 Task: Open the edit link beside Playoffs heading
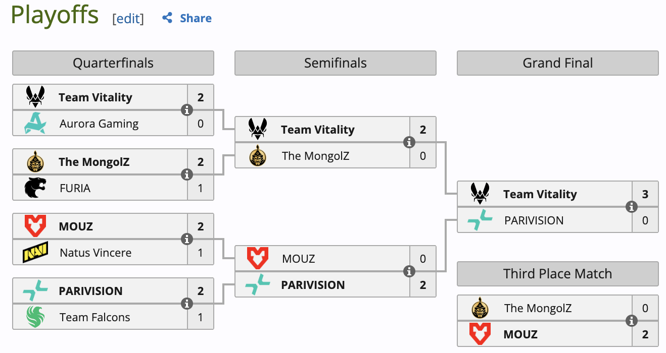point(128,19)
